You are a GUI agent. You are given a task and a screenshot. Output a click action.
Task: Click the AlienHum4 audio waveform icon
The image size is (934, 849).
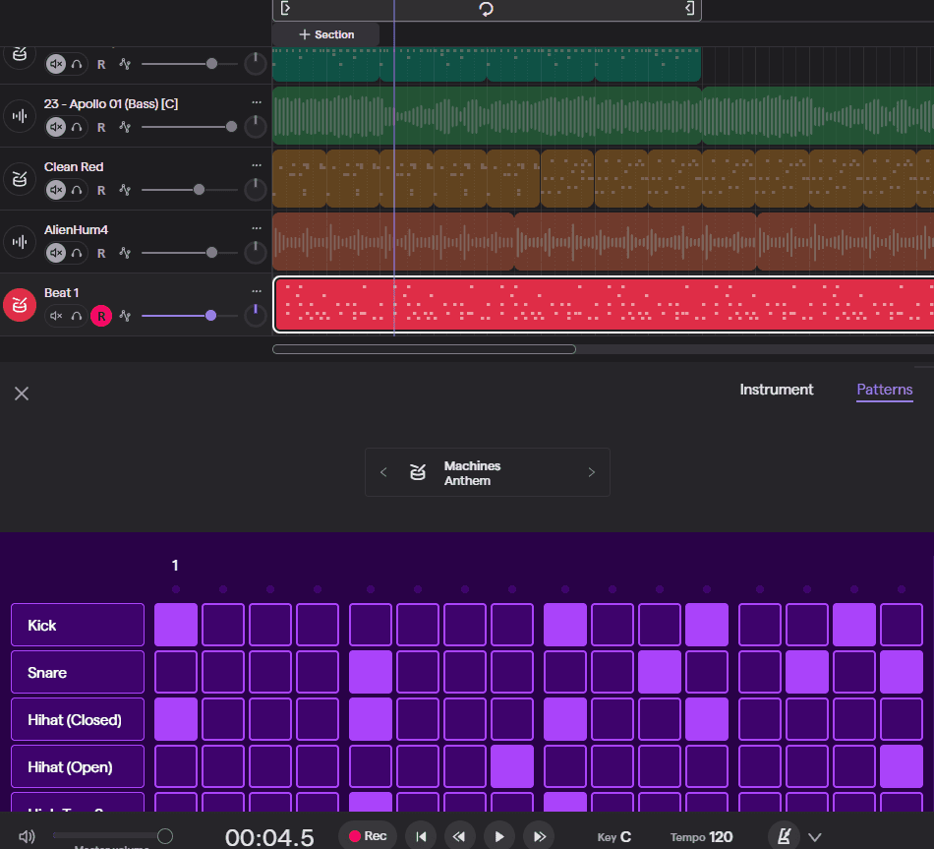19,242
